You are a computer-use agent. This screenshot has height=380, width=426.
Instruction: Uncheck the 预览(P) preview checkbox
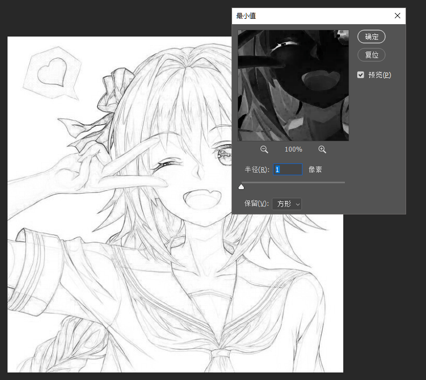pyautogui.click(x=360, y=75)
